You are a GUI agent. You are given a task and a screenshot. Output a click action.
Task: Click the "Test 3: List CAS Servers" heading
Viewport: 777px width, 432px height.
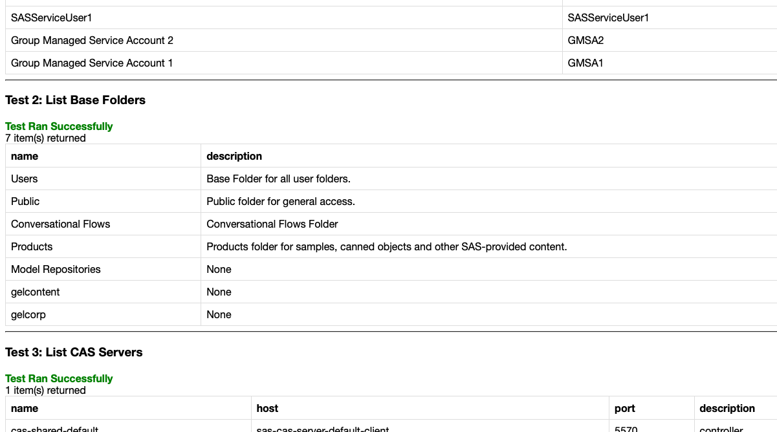click(x=74, y=352)
